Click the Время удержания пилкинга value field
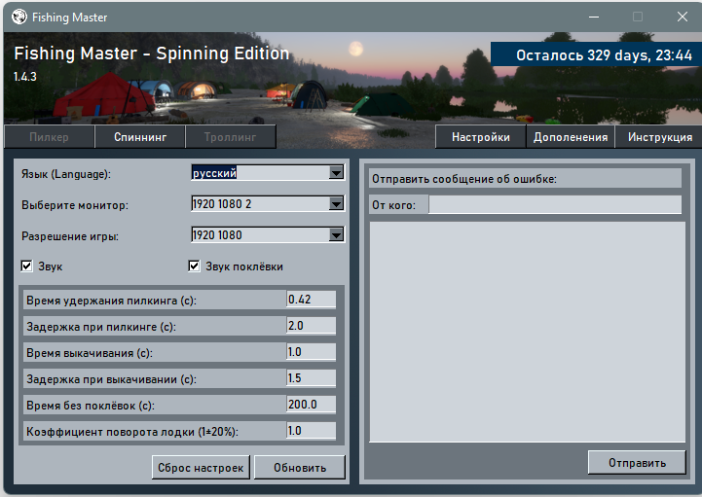The height and width of the screenshot is (497, 702). click(x=312, y=300)
